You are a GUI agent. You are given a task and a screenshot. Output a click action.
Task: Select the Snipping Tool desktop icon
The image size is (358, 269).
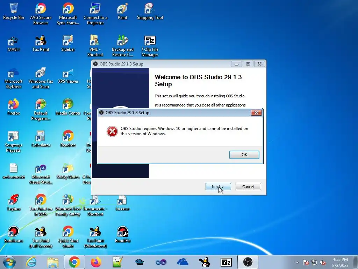coord(150,11)
